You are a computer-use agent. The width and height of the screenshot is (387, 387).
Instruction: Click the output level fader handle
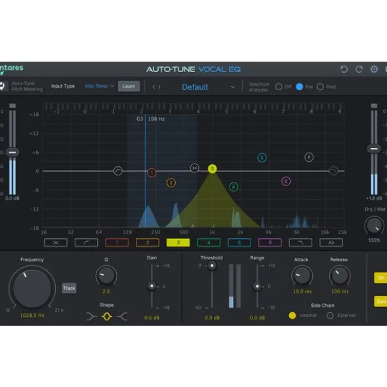(x=374, y=149)
